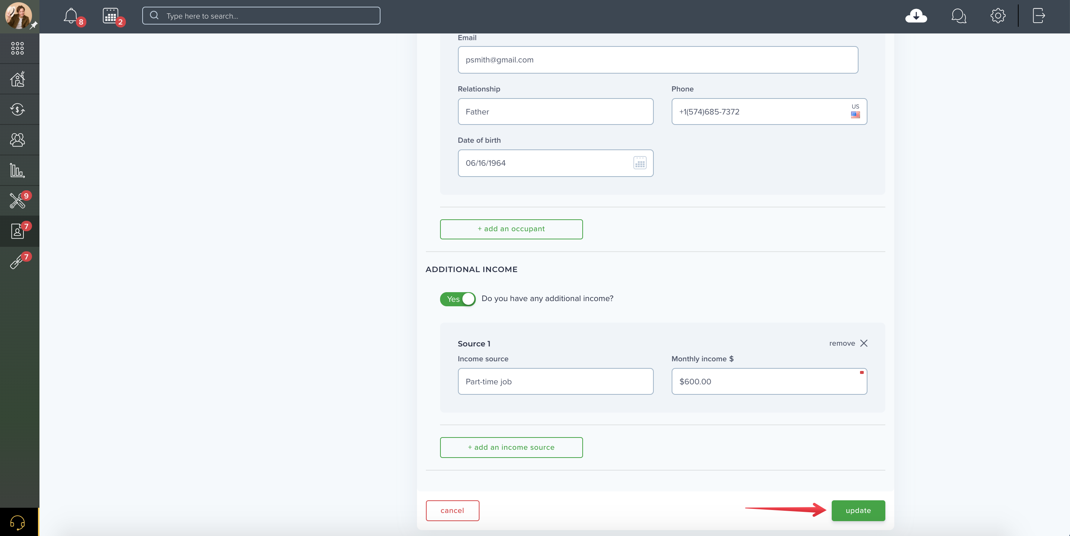1070x536 pixels.
Task: Open the settings gear icon
Action: [x=998, y=16]
